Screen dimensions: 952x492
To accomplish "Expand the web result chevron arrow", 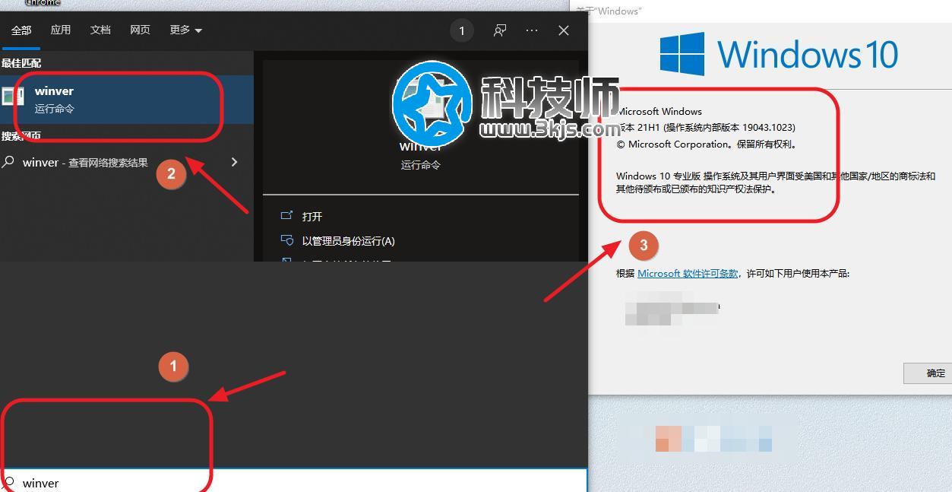I will 234,162.
